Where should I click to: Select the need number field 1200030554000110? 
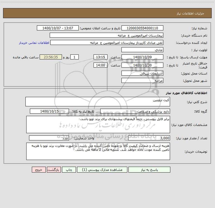[x=142, y=28]
